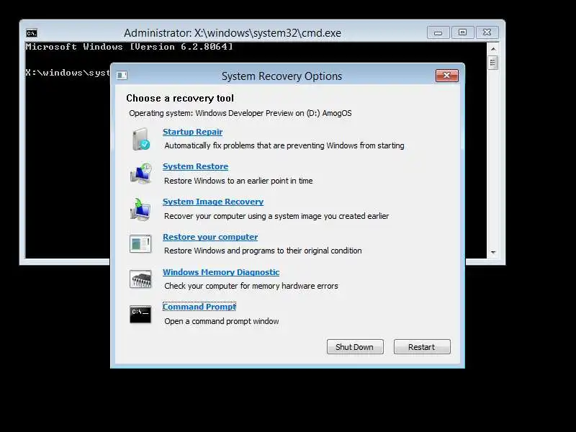Click 'Open a command prompt window' description
The height and width of the screenshot is (432, 576).
click(222, 321)
